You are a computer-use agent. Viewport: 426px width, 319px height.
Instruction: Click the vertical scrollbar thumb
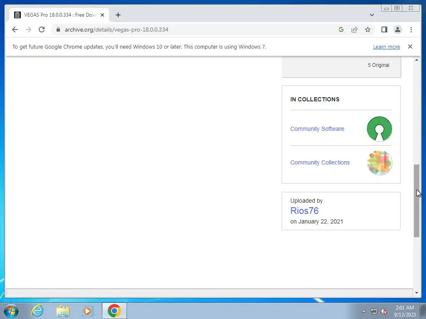pyautogui.click(x=416, y=201)
